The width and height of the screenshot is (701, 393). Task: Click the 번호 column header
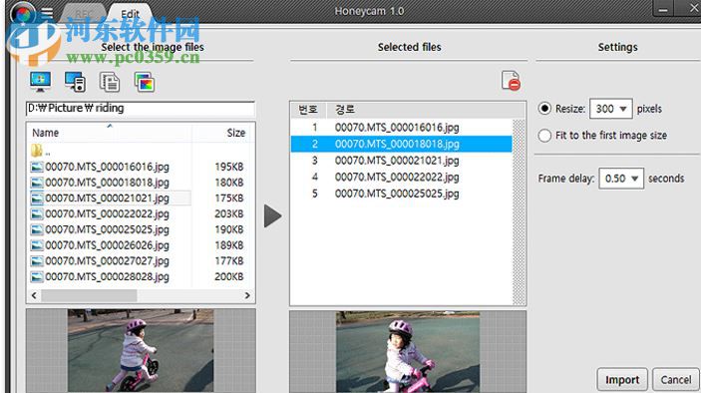(308, 110)
